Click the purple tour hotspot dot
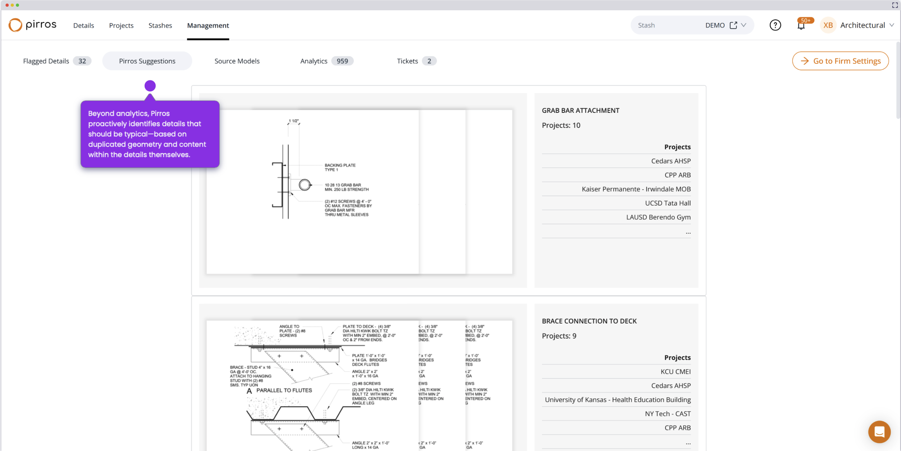The image size is (901, 451). click(x=150, y=86)
